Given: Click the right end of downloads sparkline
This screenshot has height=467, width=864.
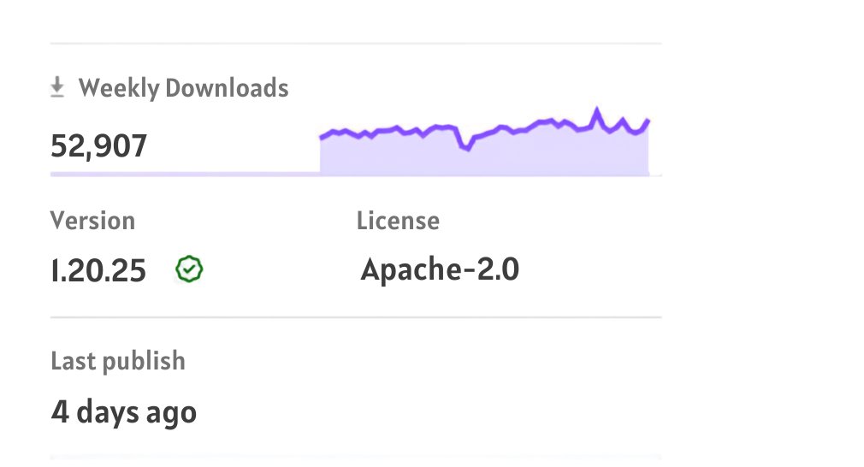Looking at the screenshot, I should coord(648,121).
